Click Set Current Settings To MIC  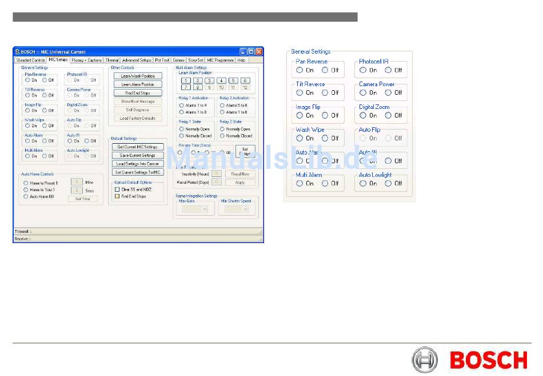click(138, 172)
